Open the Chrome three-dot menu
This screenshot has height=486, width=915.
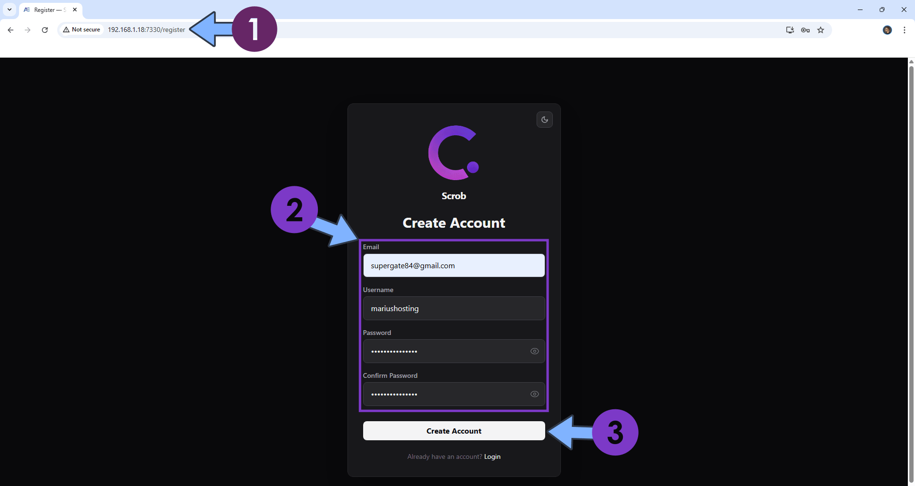coord(904,30)
